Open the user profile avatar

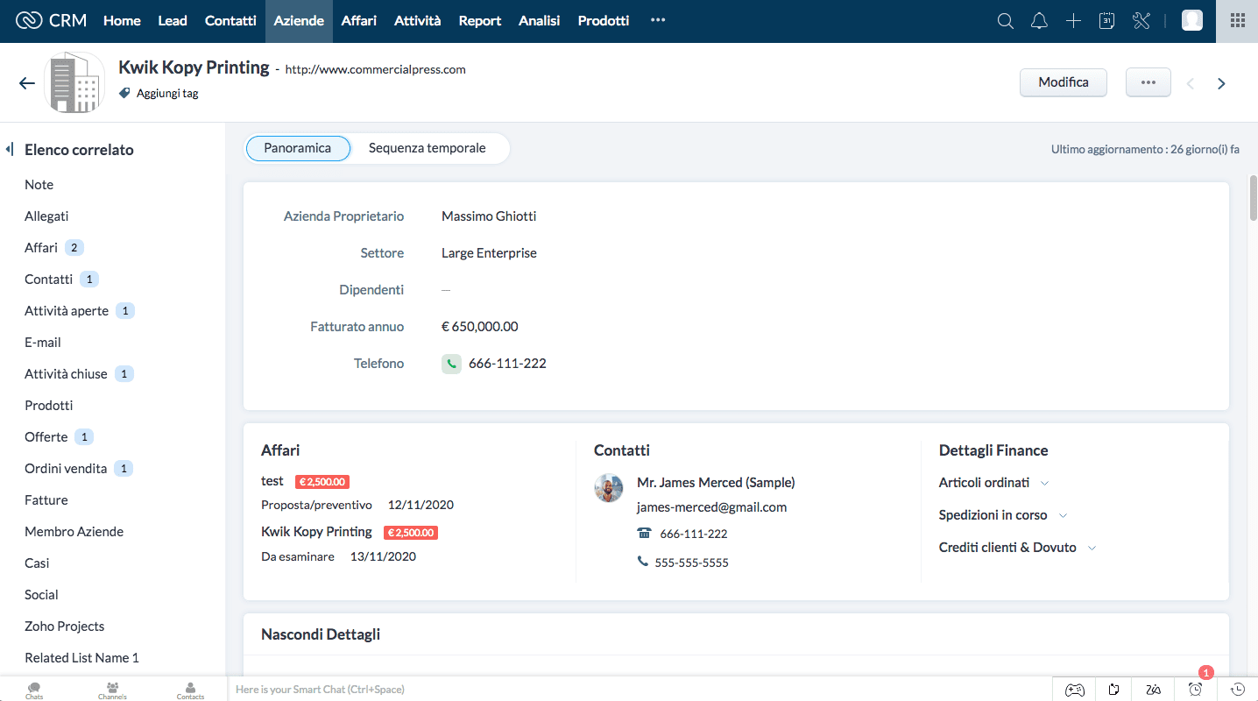tap(1192, 21)
